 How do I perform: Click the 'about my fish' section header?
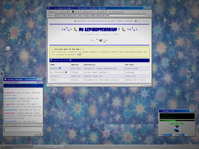point(99,60)
